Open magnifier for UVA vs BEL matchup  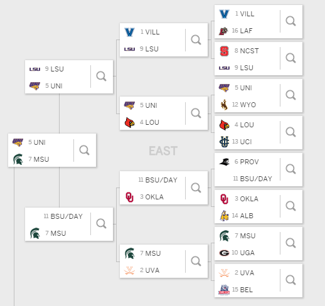point(290,280)
